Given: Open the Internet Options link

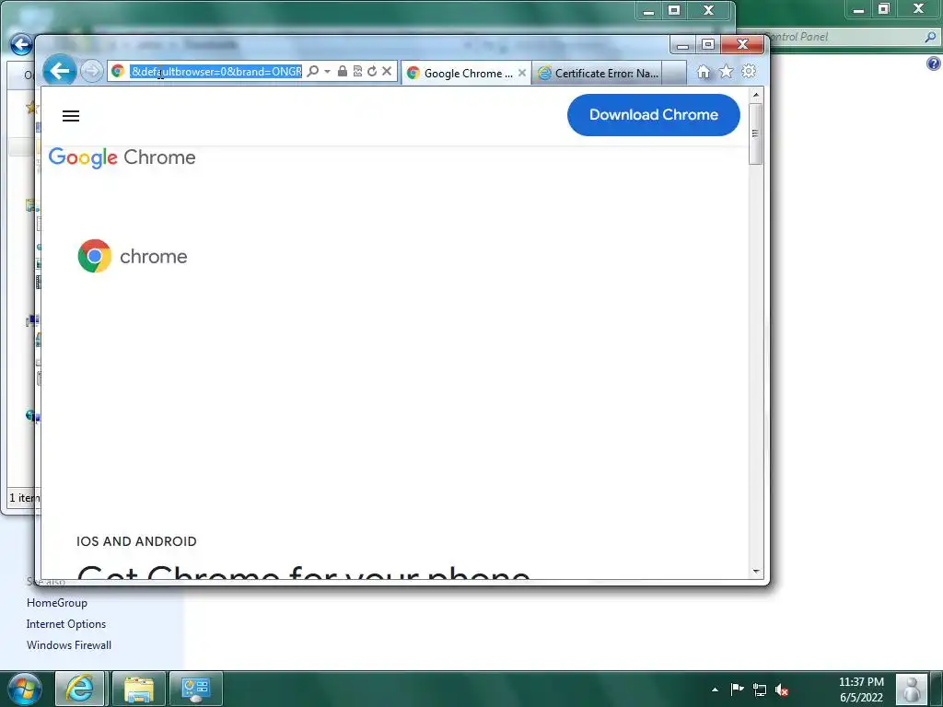Looking at the screenshot, I should [66, 624].
